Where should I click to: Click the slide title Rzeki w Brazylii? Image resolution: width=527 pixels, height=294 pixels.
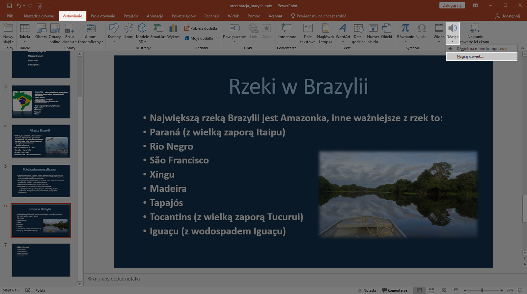298,86
